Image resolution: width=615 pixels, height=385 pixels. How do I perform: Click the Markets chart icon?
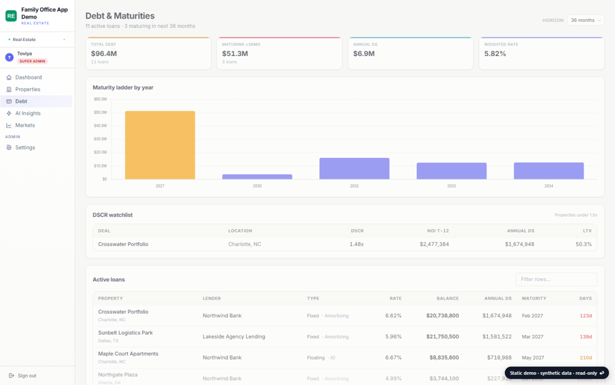click(x=9, y=125)
